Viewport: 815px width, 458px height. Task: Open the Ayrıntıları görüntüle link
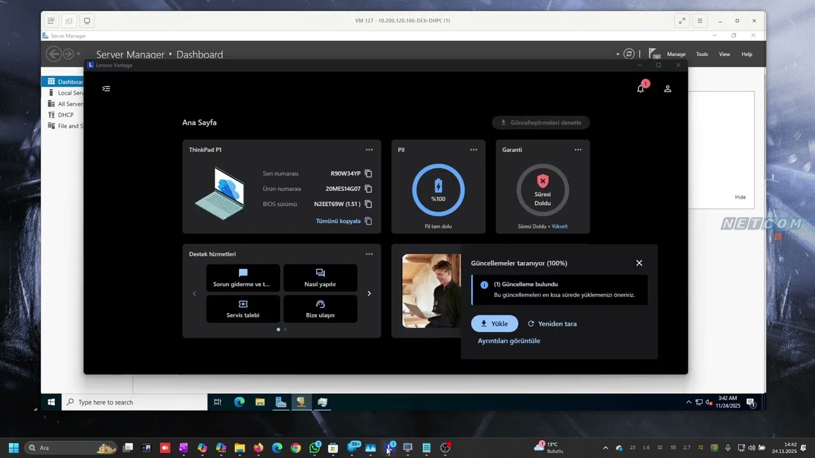509,341
